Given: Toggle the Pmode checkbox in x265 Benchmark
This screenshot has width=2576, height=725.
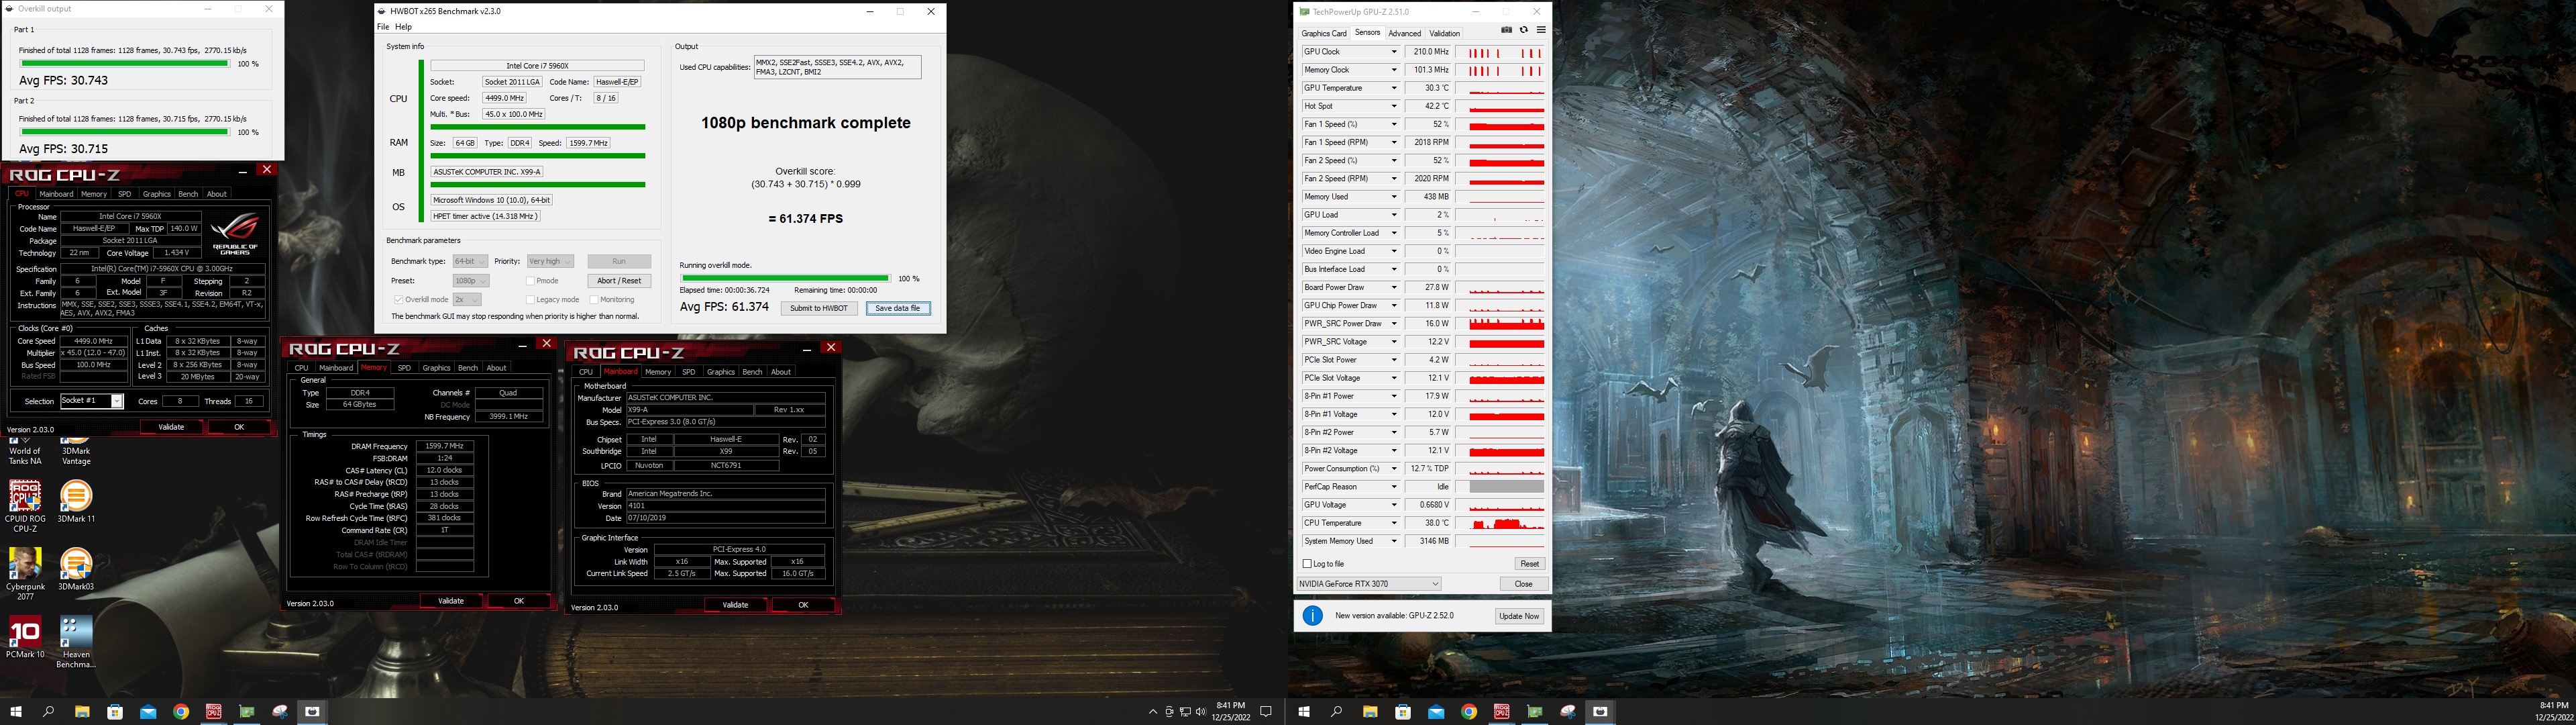Looking at the screenshot, I should pyautogui.click(x=530, y=281).
